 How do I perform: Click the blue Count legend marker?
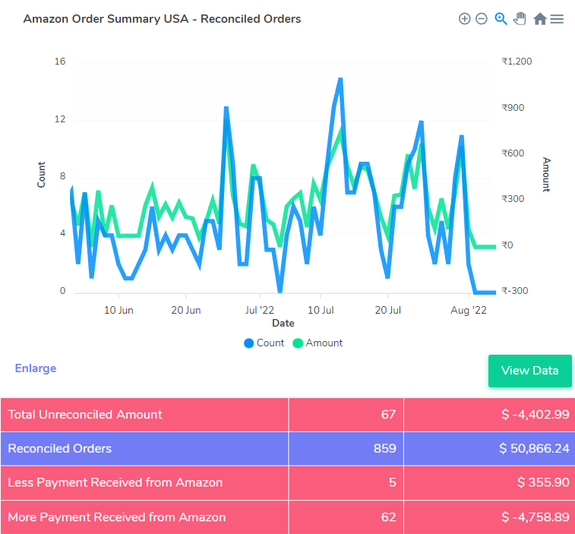pos(248,343)
